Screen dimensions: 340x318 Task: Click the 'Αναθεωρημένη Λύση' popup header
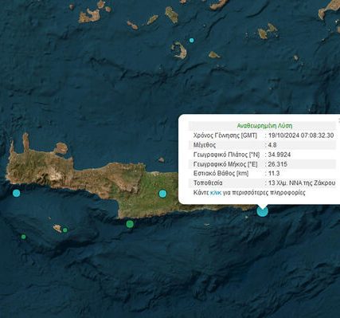click(x=264, y=126)
